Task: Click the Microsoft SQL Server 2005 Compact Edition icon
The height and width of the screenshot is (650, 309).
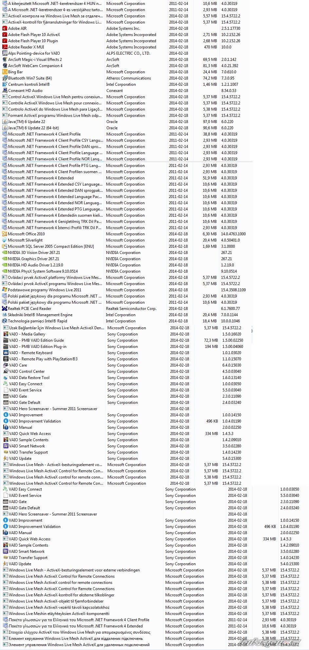Action: tap(5, 246)
